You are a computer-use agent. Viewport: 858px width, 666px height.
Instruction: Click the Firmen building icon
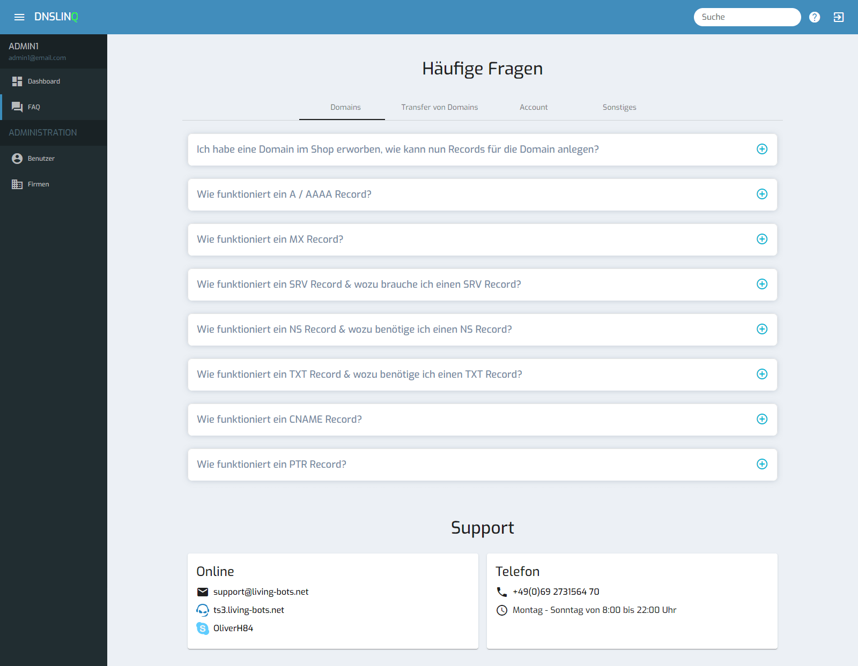17,184
